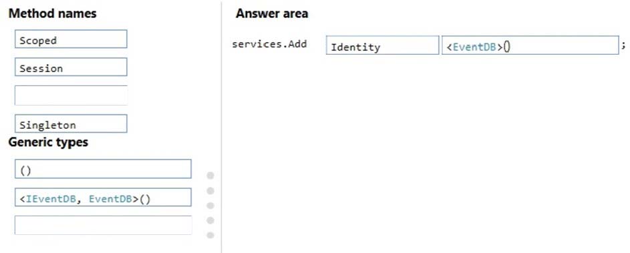Click the top dot of the divider handle

210,176
